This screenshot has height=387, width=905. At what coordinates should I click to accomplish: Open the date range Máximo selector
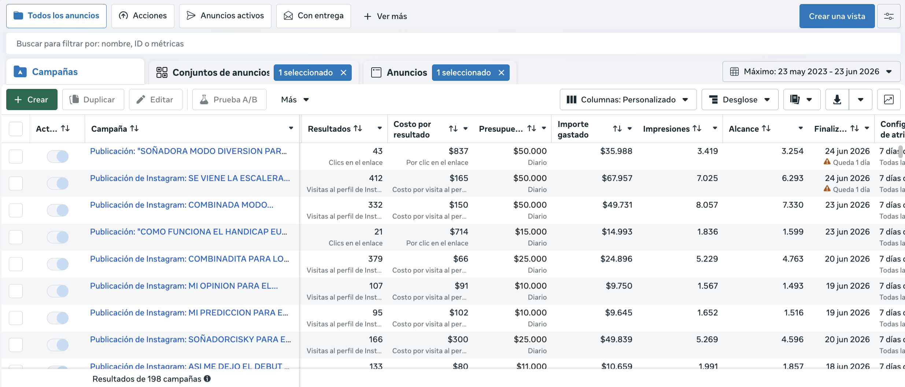tap(811, 71)
